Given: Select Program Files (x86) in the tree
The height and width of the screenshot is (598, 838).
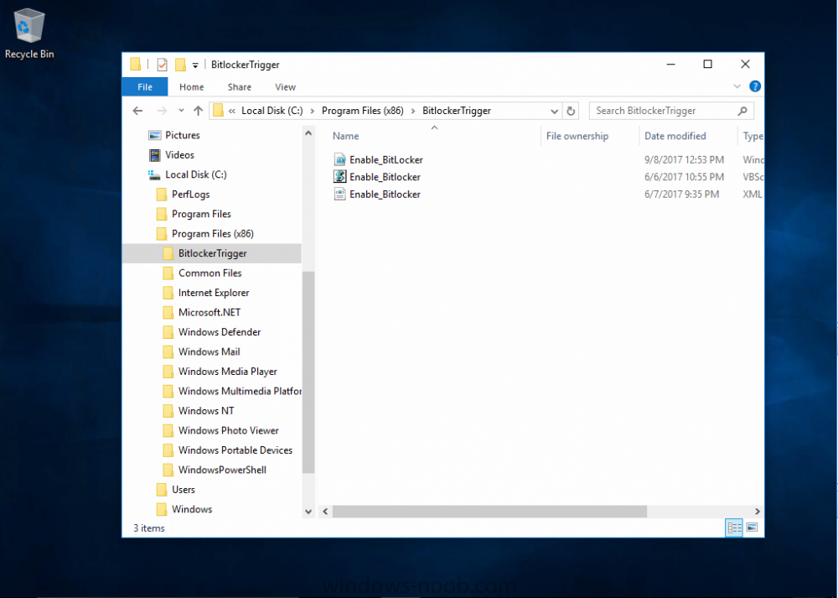Looking at the screenshot, I should (212, 234).
